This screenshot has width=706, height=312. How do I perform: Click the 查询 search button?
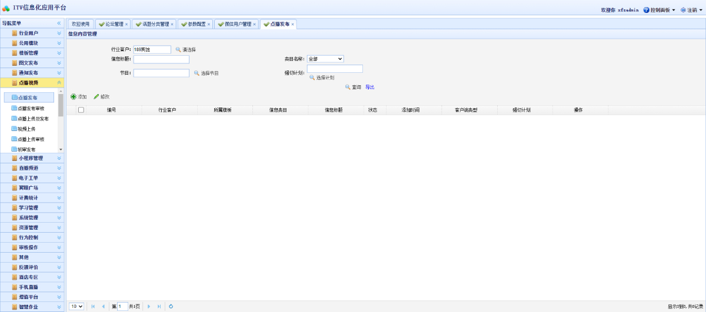354,87
